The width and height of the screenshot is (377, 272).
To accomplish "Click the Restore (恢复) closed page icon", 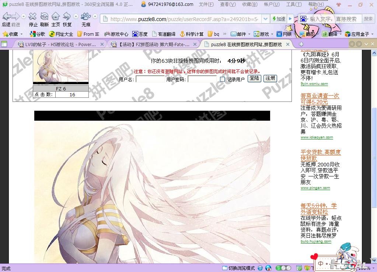I will coord(67,17).
